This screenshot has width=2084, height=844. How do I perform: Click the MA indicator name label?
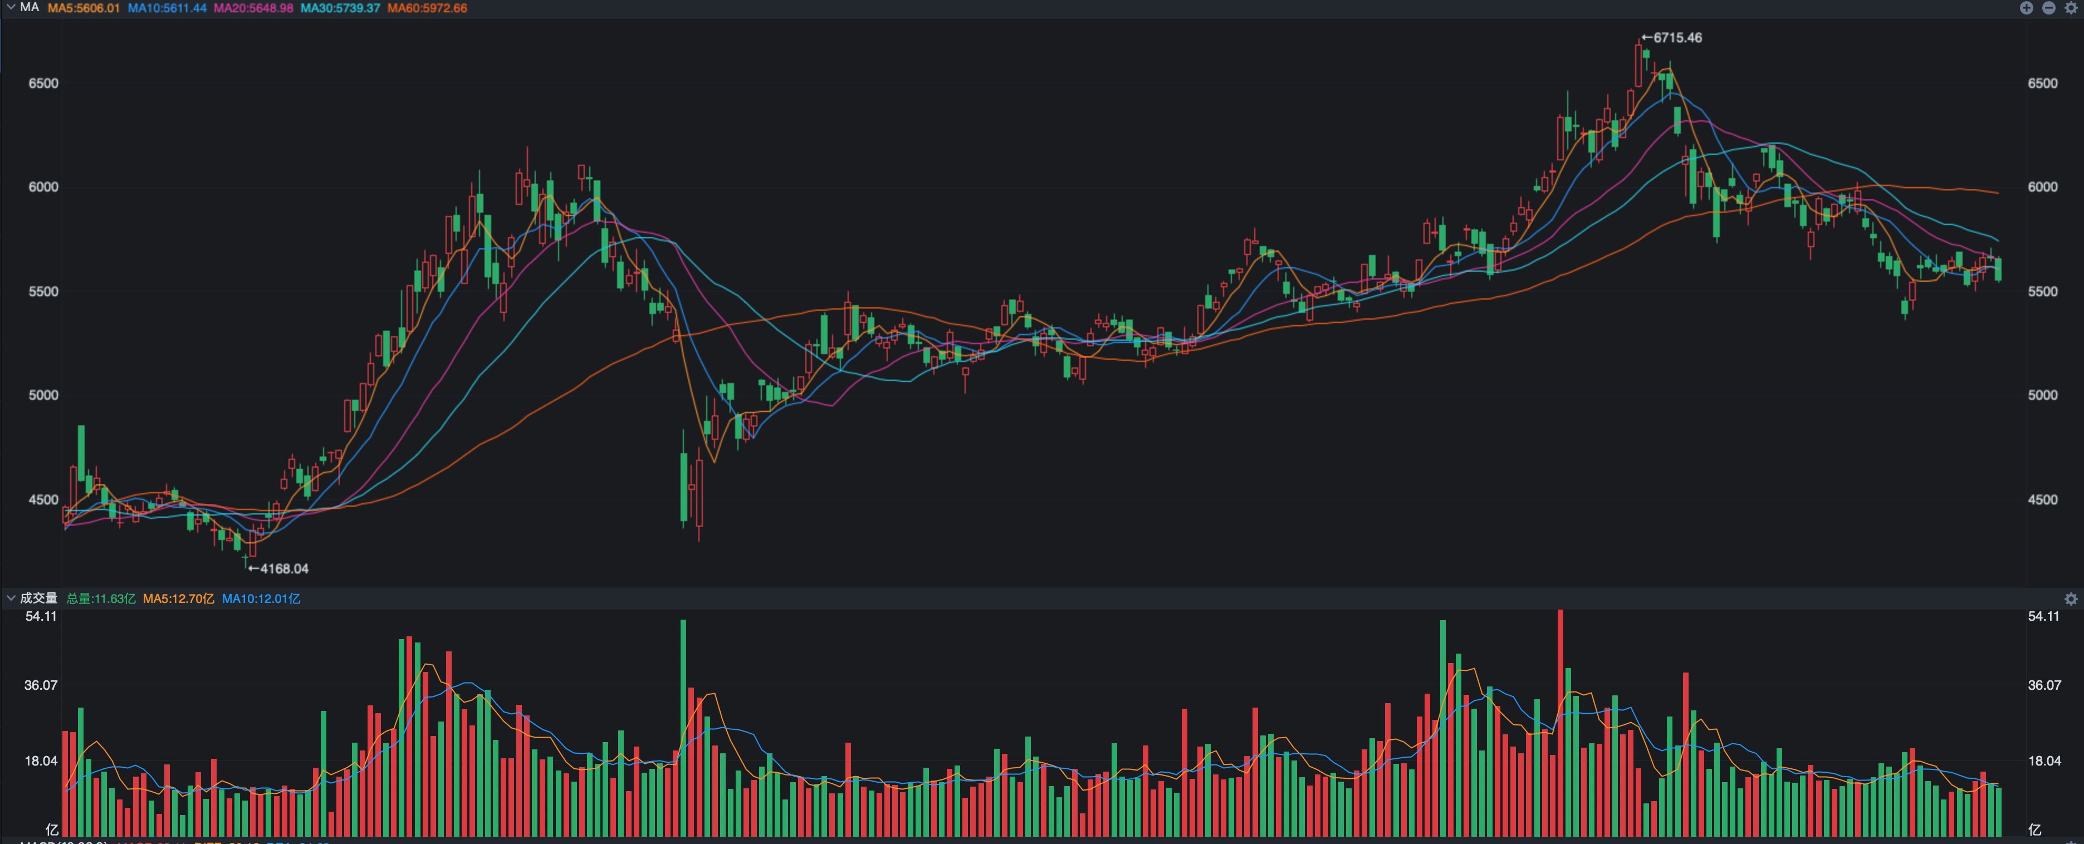point(30,7)
